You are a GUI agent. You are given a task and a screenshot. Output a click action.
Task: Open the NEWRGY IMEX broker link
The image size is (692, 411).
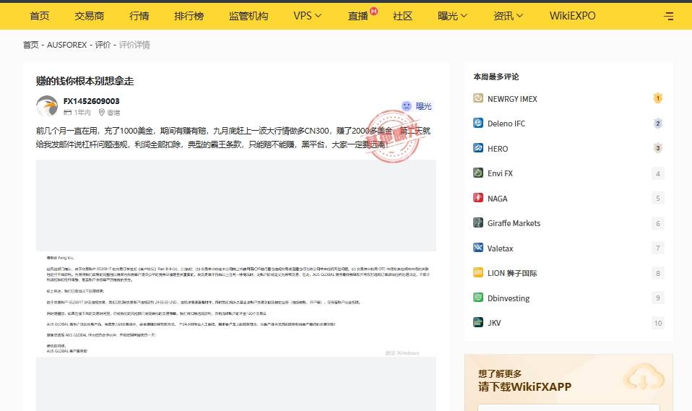512,99
